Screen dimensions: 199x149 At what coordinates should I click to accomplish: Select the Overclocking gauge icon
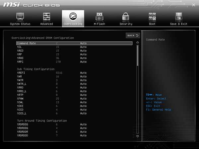point(73,16)
